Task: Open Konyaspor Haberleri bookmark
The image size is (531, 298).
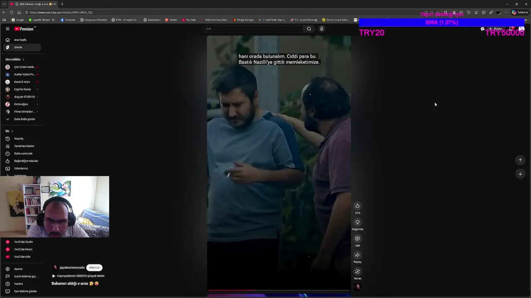Action: [x=94, y=20]
